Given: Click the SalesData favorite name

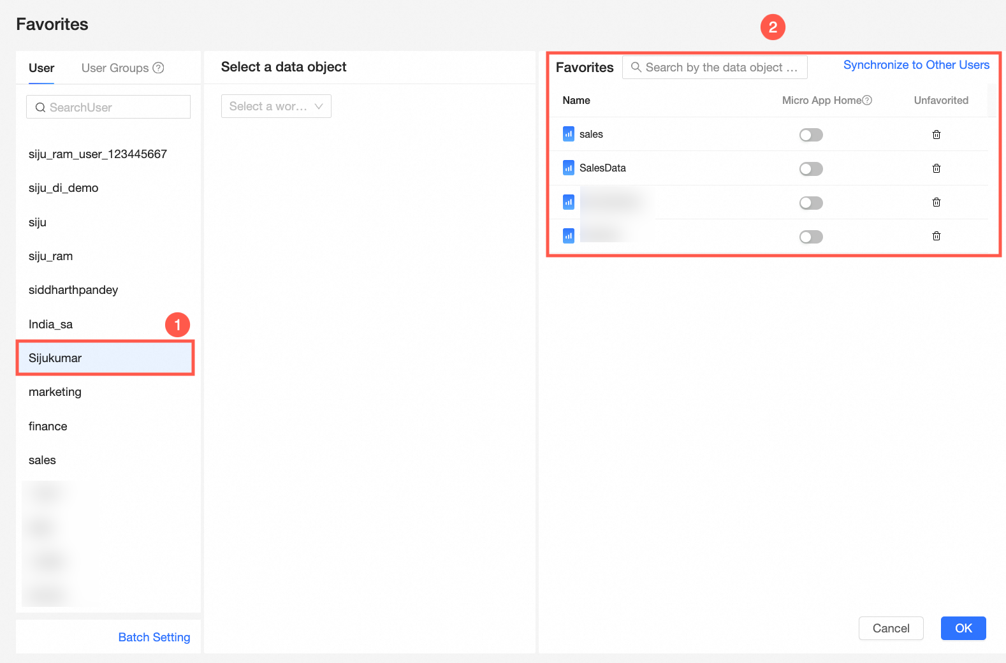Looking at the screenshot, I should [x=602, y=168].
